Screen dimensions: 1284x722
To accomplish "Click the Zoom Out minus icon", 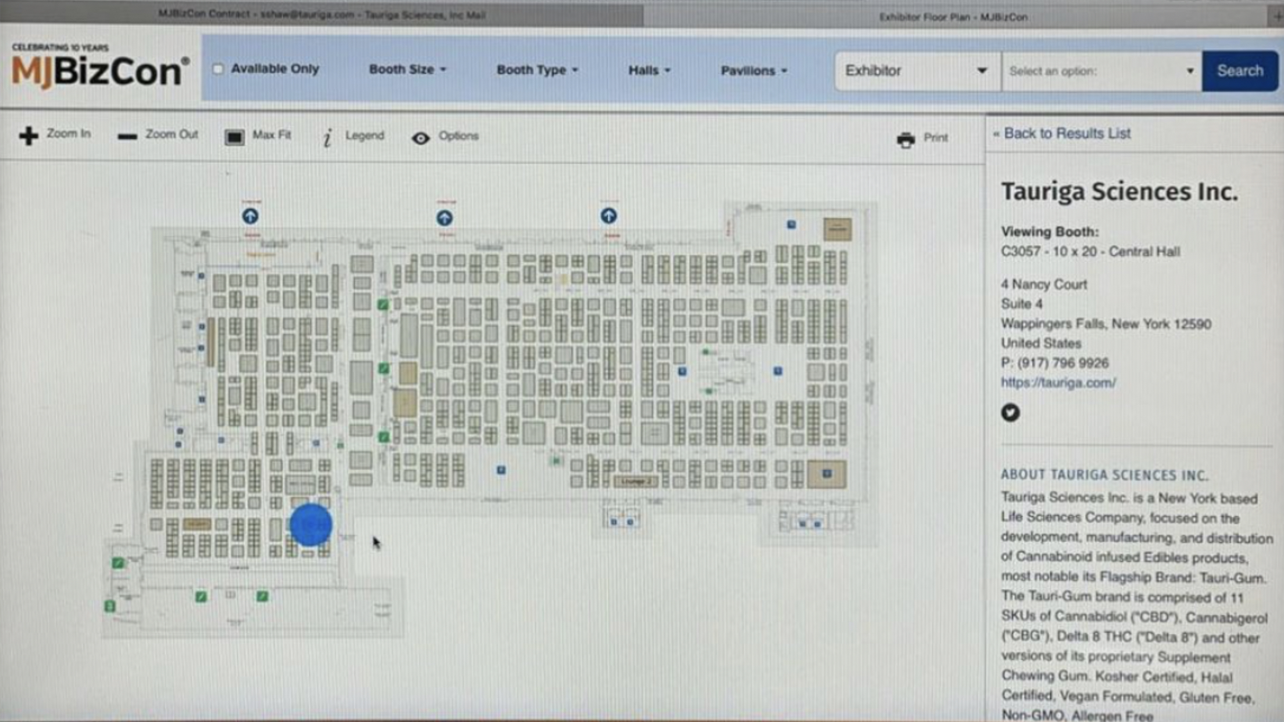I will point(127,137).
